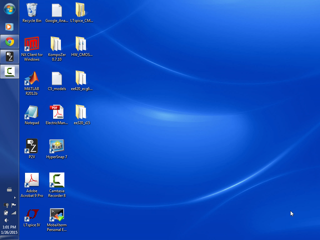Open the Action Center flag icon
This screenshot has width=320, height=240.
click(x=13, y=205)
